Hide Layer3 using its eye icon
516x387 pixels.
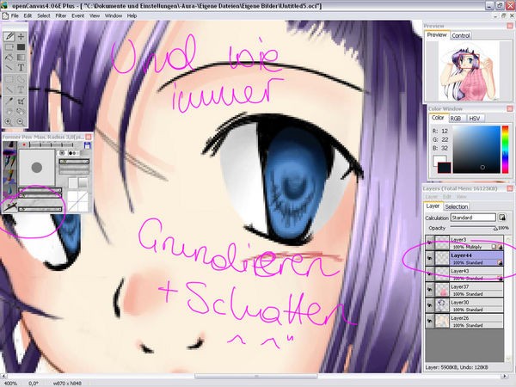click(430, 243)
